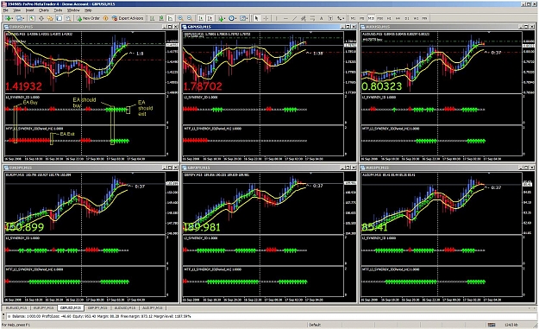Select the Horizontal Line drawing tool
The height and width of the screenshot is (329, 539).
285,18
